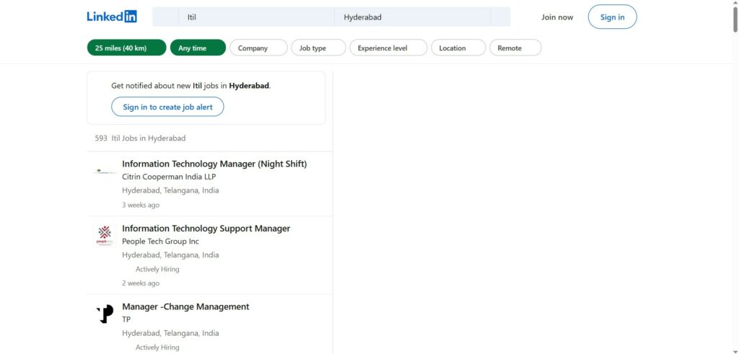Click the People Tech Group logo

click(x=105, y=236)
